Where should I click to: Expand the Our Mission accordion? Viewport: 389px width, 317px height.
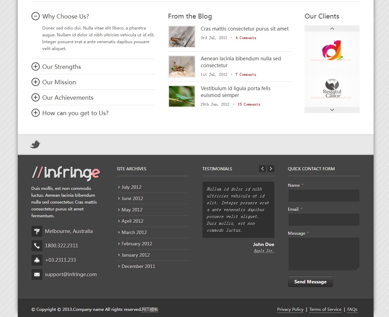pos(36,82)
